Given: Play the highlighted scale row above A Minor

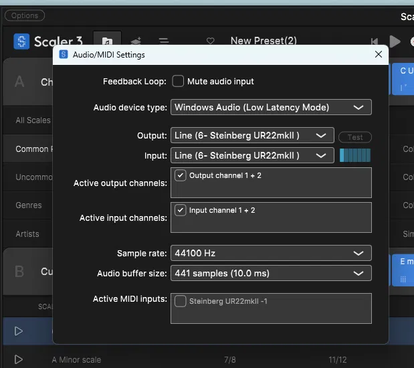Looking at the screenshot, I should tap(18, 331).
